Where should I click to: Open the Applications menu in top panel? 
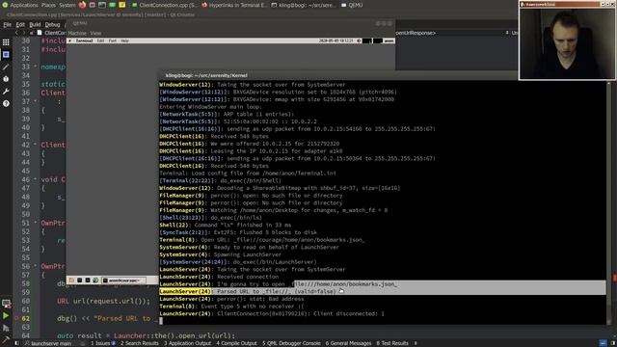[24, 5]
